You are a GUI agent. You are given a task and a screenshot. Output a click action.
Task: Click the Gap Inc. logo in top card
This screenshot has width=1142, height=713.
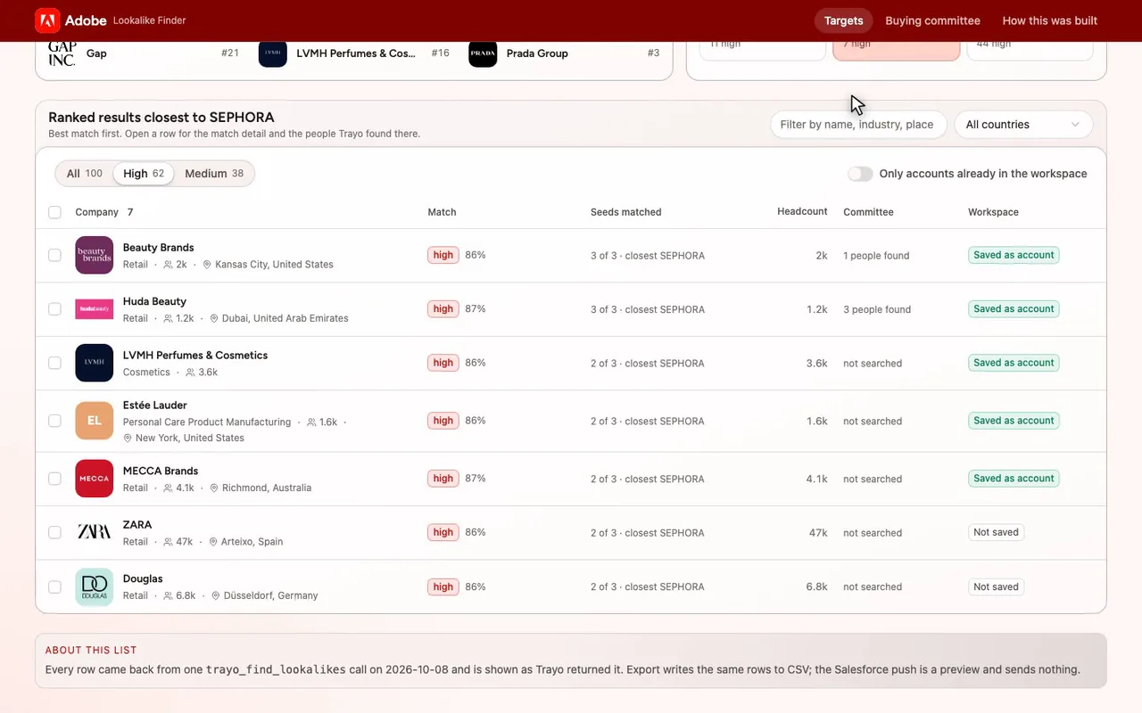(62, 53)
